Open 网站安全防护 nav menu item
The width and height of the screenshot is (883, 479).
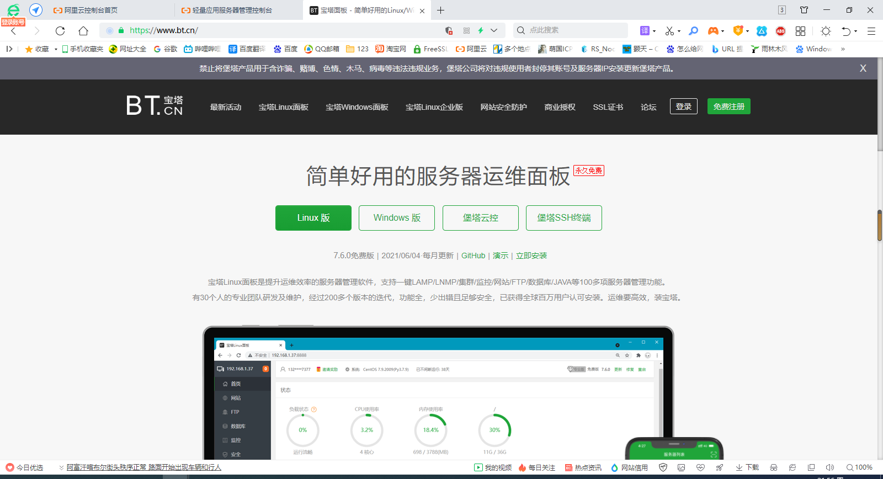click(504, 107)
